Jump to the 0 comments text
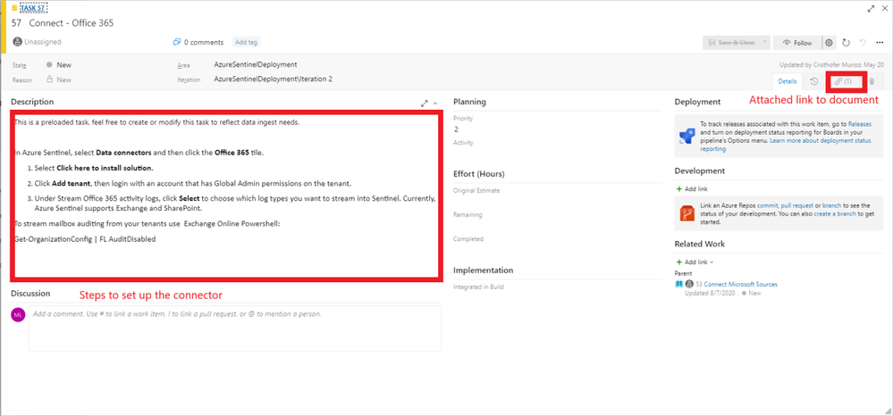This screenshot has width=893, height=416. (x=206, y=42)
